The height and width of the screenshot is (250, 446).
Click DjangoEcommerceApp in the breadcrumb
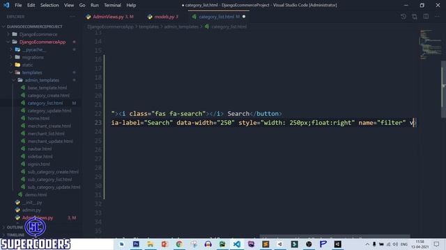click(x=110, y=26)
